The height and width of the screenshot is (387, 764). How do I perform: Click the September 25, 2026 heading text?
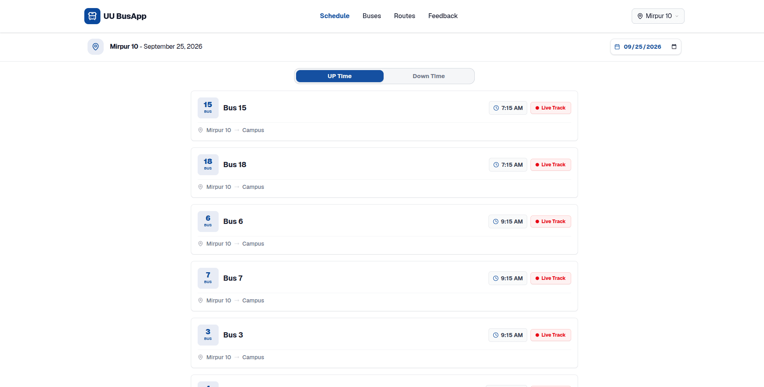[x=173, y=47]
